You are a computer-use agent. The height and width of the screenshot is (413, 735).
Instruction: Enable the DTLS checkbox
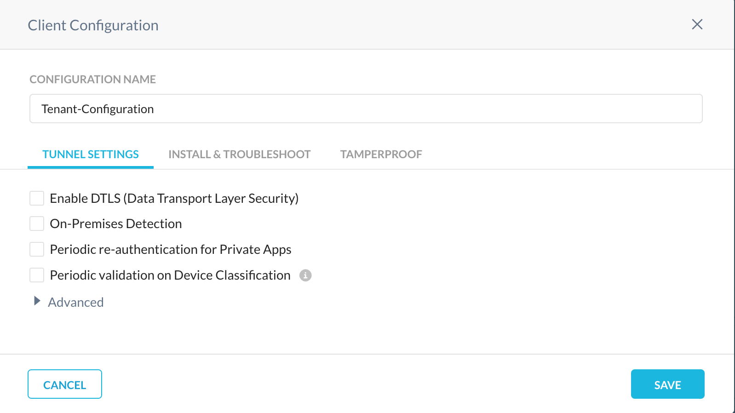pyautogui.click(x=37, y=198)
